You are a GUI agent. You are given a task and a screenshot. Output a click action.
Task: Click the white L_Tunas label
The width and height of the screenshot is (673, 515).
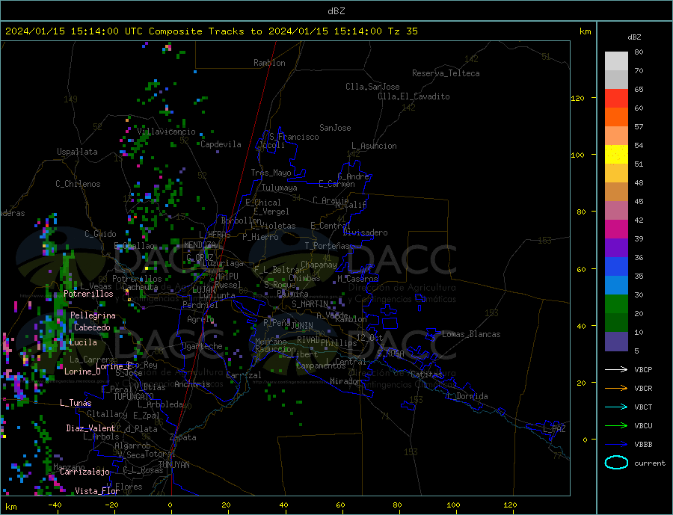76,403
